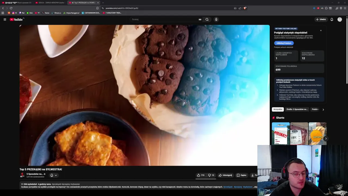Open the account avatar menu
This screenshot has height=196, width=348.
coord(340,19)
